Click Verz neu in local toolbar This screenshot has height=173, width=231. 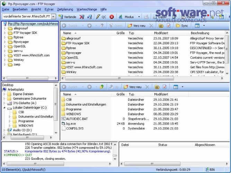pos(132,87)
